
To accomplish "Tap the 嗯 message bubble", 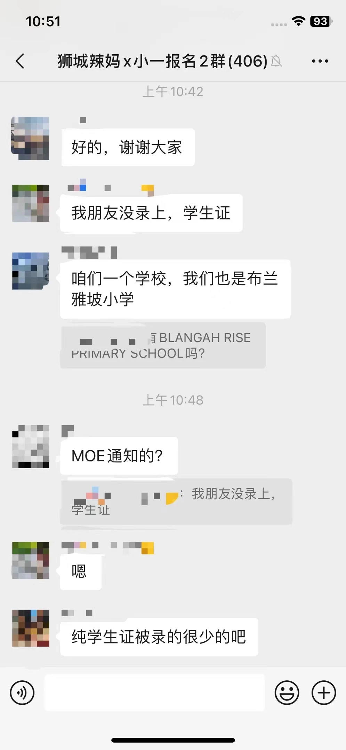I will (x=81, y=571).
